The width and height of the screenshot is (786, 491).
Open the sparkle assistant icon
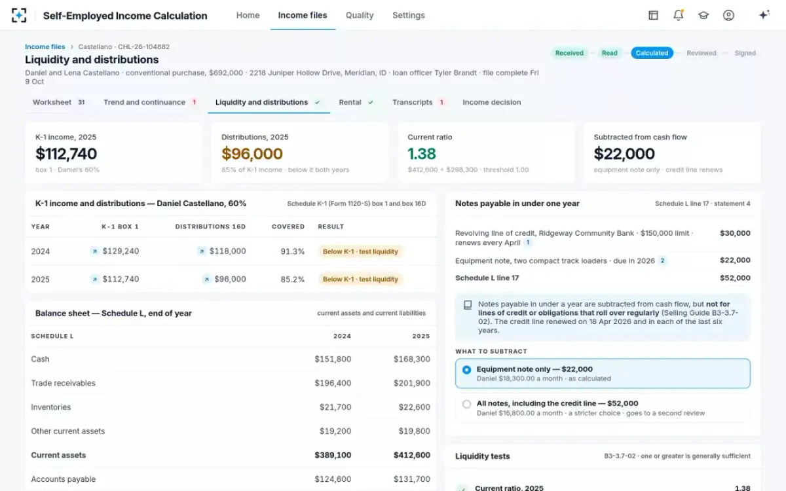tap(764, 15)
